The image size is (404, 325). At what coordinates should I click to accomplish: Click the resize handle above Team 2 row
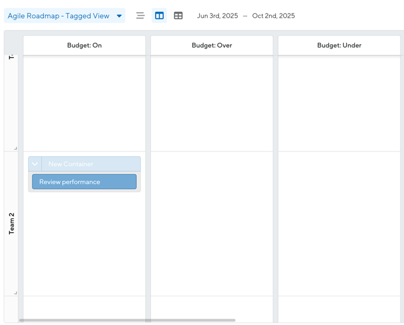click(x=15, y=148)
